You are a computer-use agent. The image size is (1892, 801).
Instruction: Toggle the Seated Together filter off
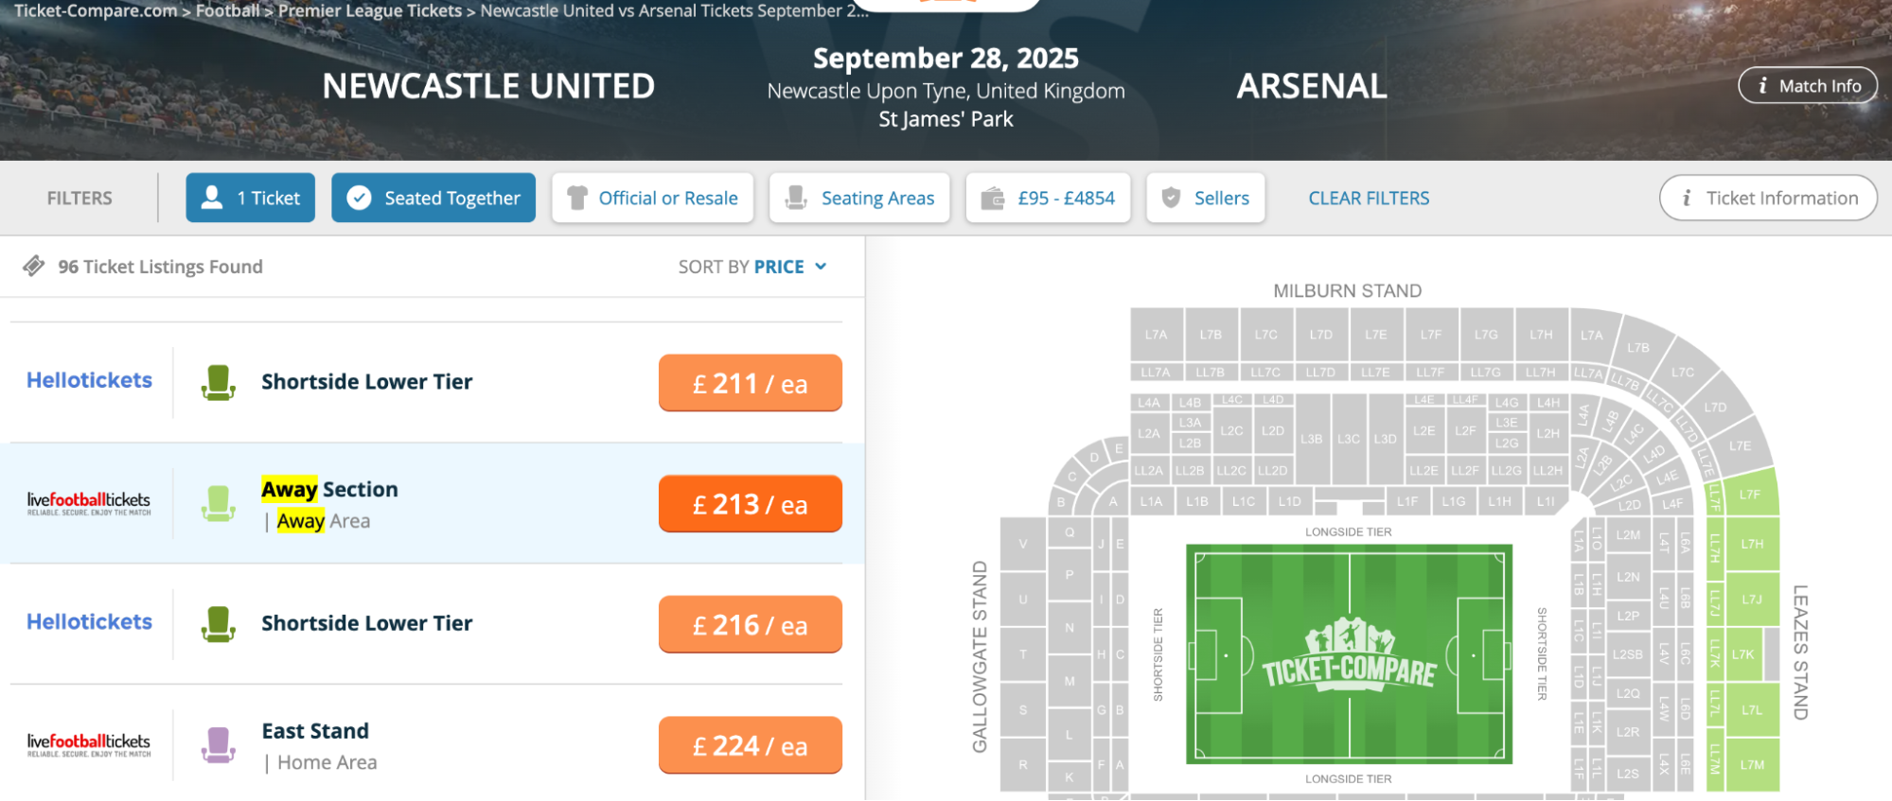point(433,198)
